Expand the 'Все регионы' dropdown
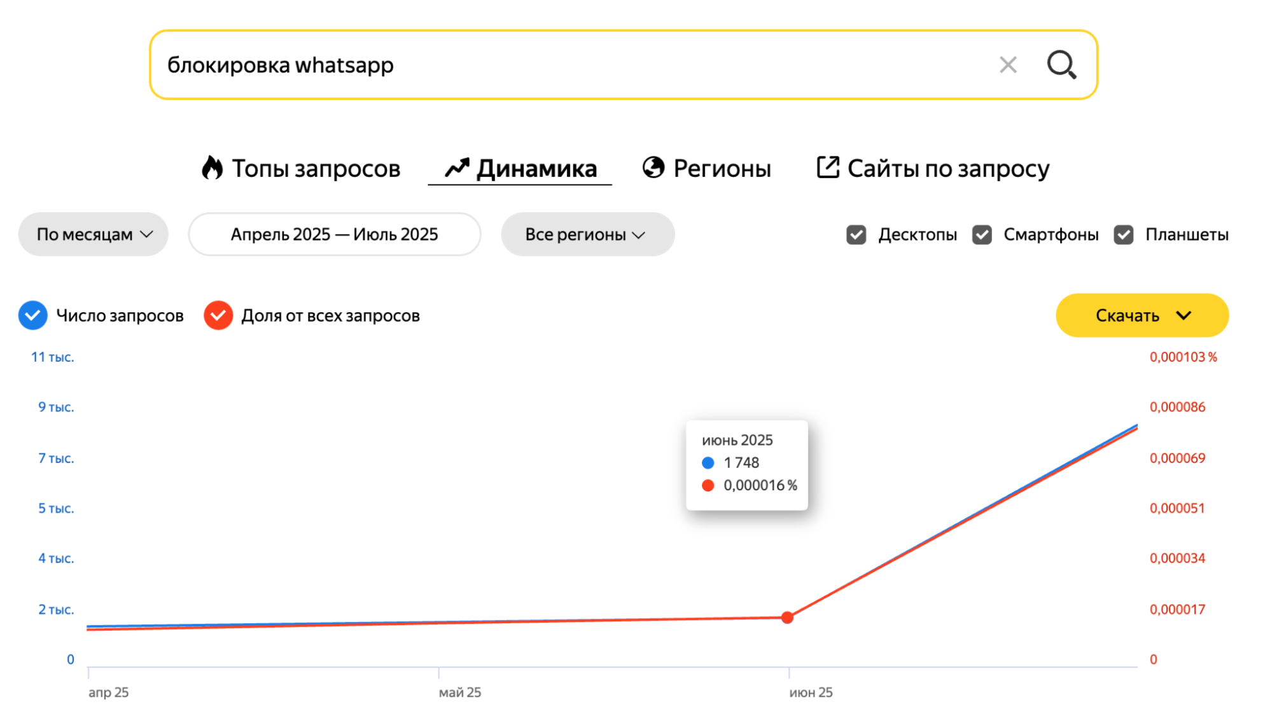Viewport: 1272px width, 728px height. click(587, 235)
